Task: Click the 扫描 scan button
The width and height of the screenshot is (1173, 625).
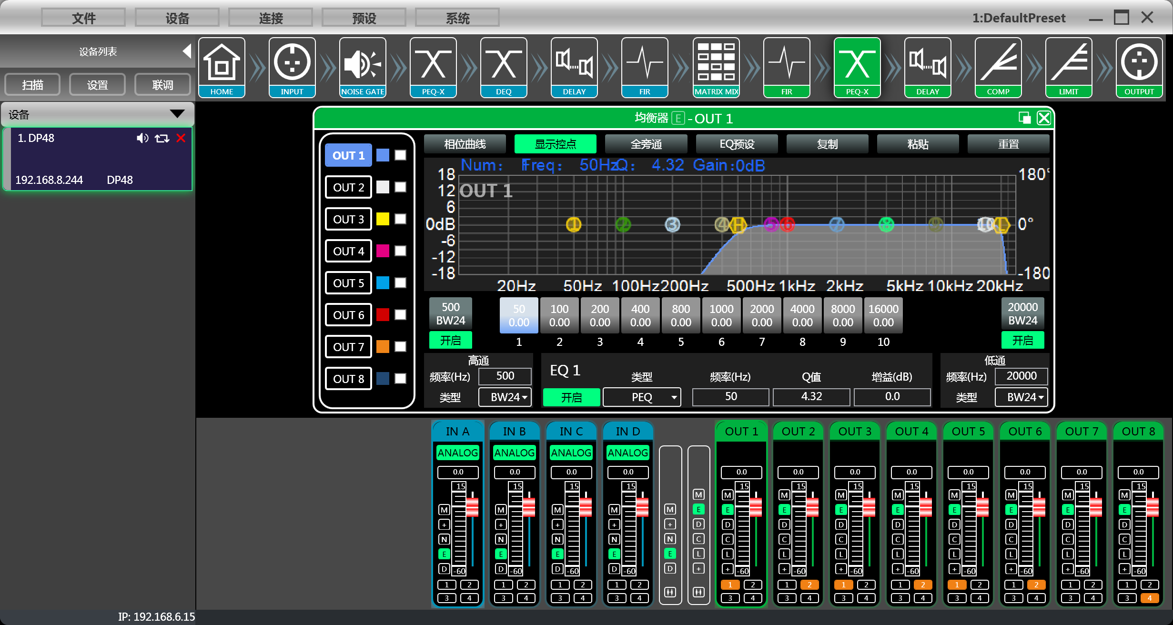Action: [x=32, y=85]
